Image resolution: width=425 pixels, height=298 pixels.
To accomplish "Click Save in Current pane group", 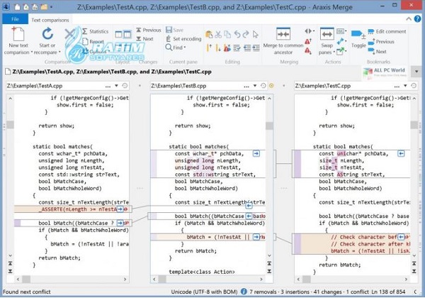I will tap(174, 30).
